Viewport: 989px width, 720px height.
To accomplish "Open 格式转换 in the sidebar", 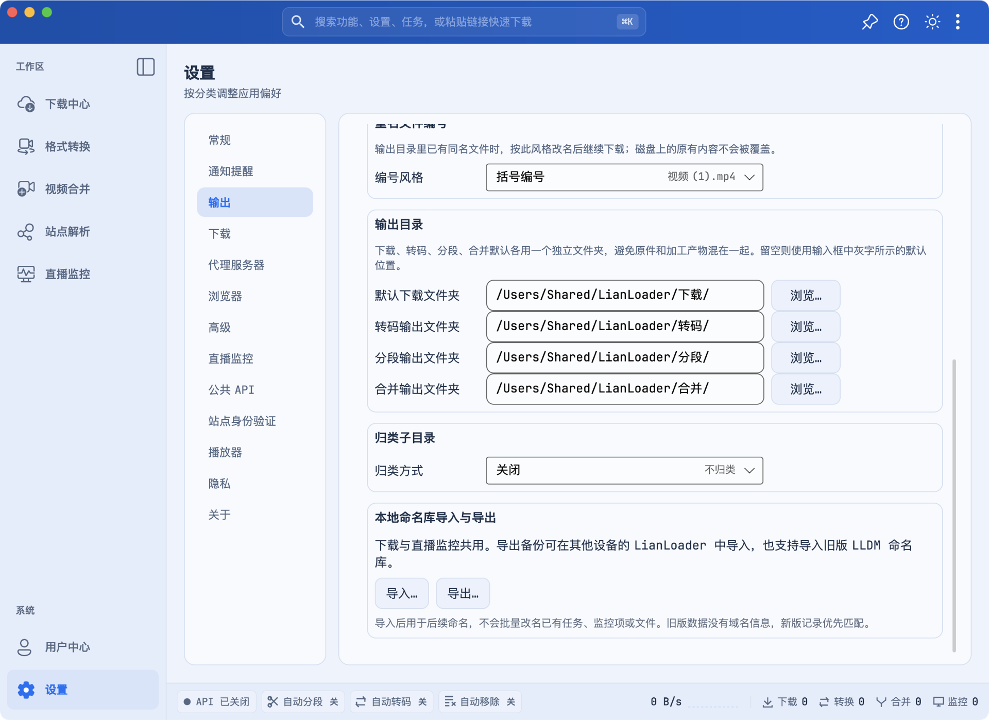I will (82, 147).
